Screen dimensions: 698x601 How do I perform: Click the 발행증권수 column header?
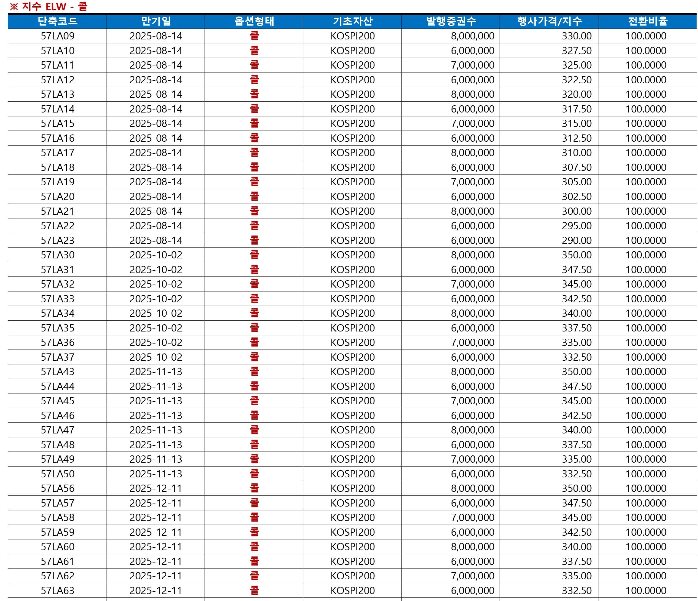click(451, 22)
